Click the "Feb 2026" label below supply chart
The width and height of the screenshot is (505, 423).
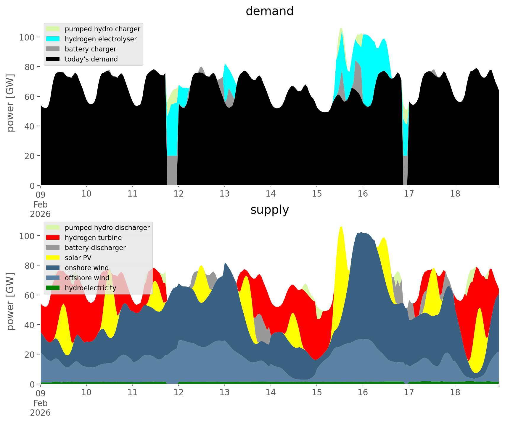[x=41, y=408]
